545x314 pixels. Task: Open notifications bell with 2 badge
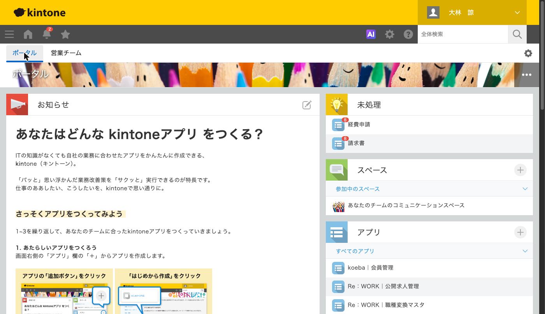pyautogui.click(x=47, y=34)
